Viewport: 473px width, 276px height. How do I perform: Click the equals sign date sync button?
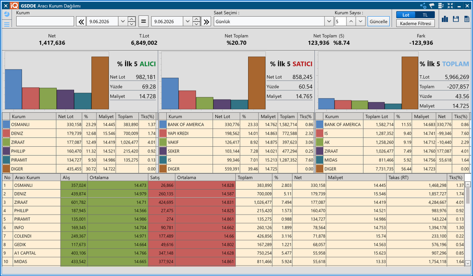coord(144,22)
